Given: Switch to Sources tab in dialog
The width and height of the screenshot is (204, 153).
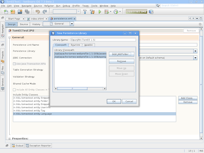Looking at the screenshot, I should (x=75, y=45).
